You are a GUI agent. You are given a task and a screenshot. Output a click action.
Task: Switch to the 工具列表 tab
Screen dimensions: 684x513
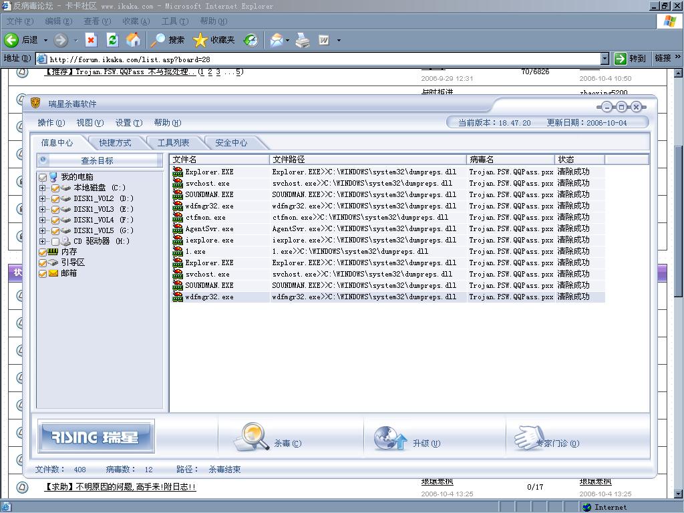coord(173,143)
